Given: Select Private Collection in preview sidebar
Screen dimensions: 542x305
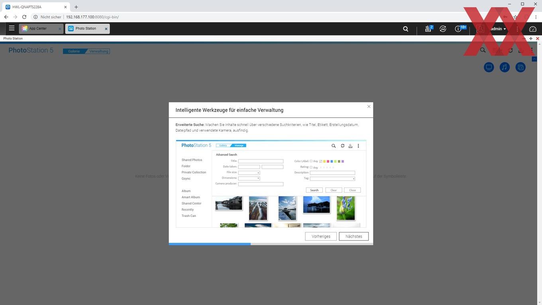Looking at the screenshot, I should coord(194,172).
